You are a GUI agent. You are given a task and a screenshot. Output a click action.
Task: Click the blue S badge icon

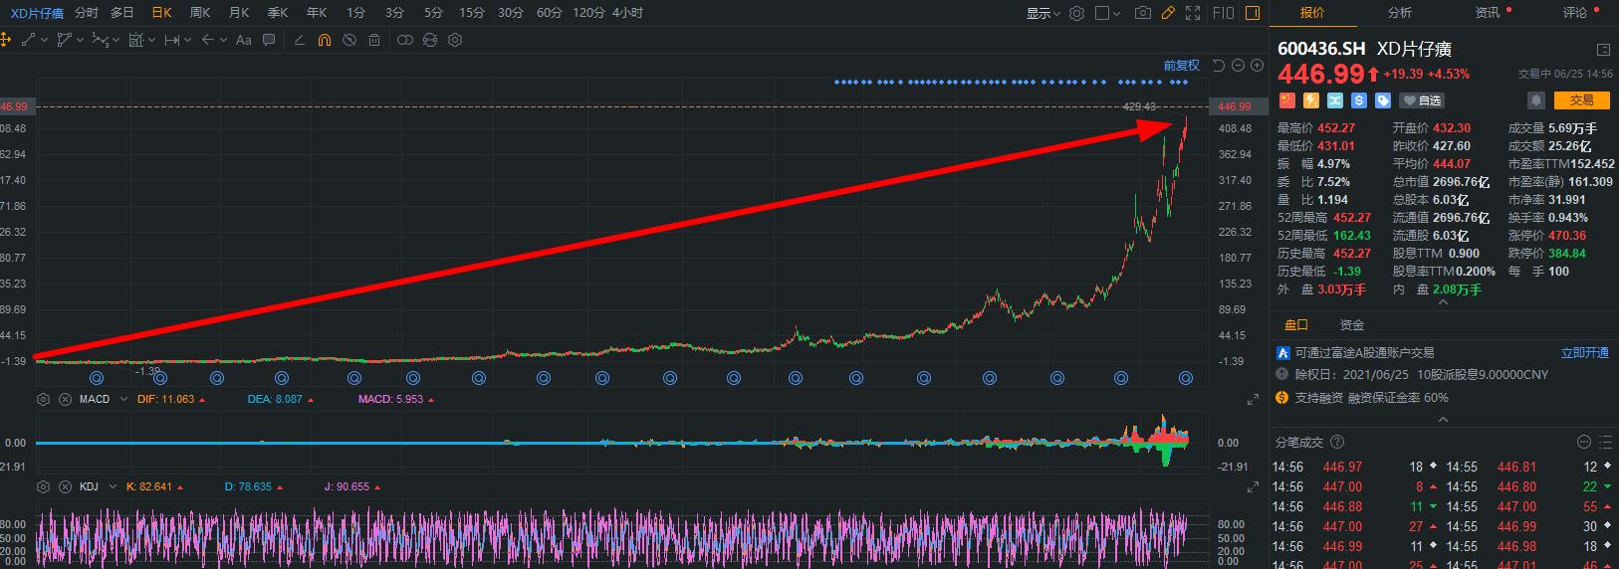pos(1359,100)
